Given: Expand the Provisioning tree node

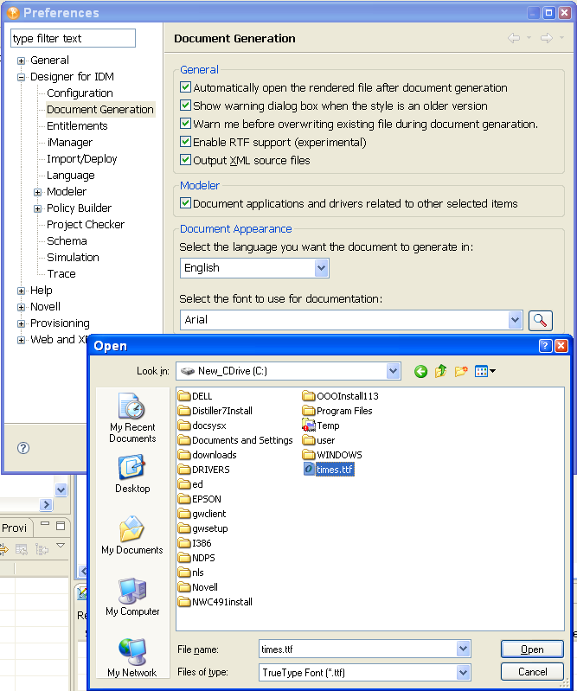Looking at the screenshot, I should tap(21, 323).
